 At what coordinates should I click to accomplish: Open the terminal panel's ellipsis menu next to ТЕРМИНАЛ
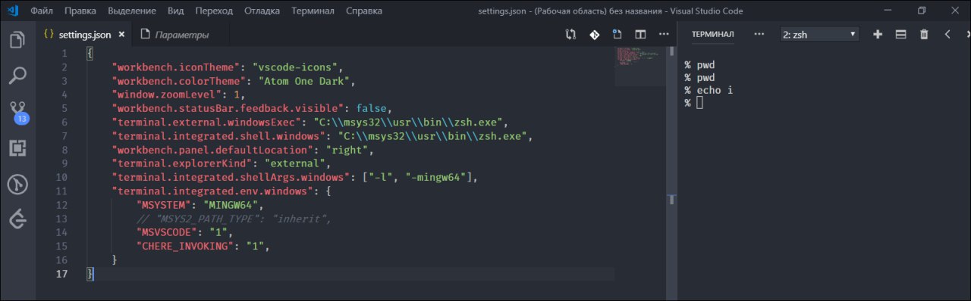(759, 34)
